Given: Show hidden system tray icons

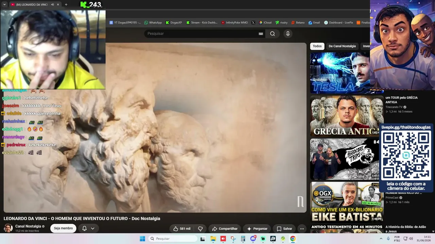Looking at the screenshot, I should click(381, 239).
